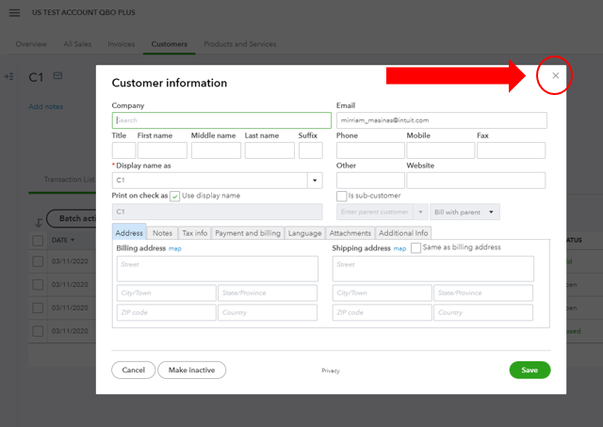
Task: Open the Attachments tab
Action: (350, 233)
